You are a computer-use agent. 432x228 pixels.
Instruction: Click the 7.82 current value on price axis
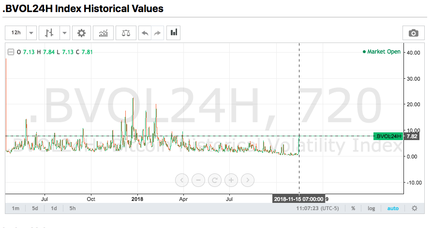pyautogui.click(x=412, y=136)
